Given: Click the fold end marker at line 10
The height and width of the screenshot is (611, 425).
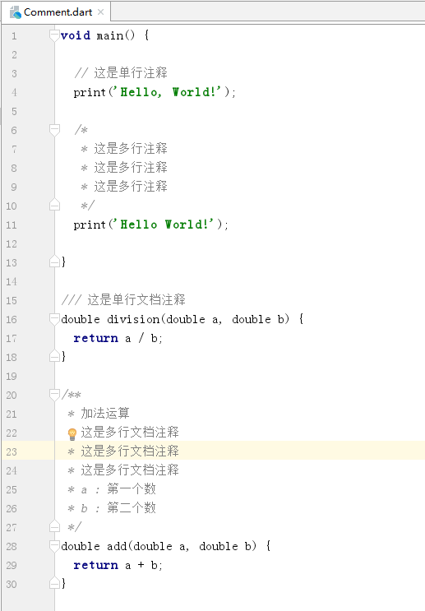Looking at the screenshot, I should [54, 205].
